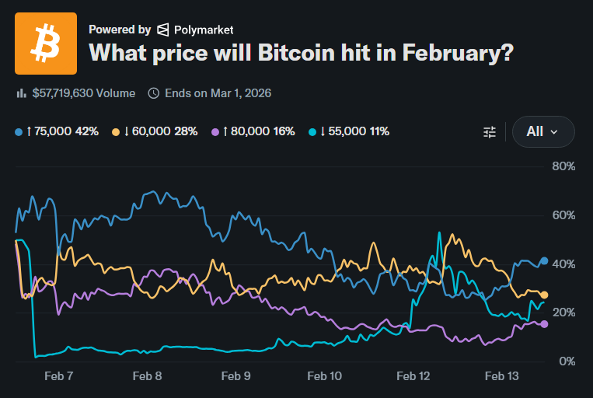Toggle the ↓ 60,000 28% series
The width and height of the screenshot is (593, 398).
(160, 132)
